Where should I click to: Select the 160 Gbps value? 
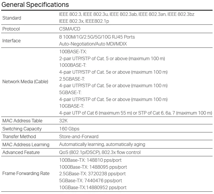point(69,129)
